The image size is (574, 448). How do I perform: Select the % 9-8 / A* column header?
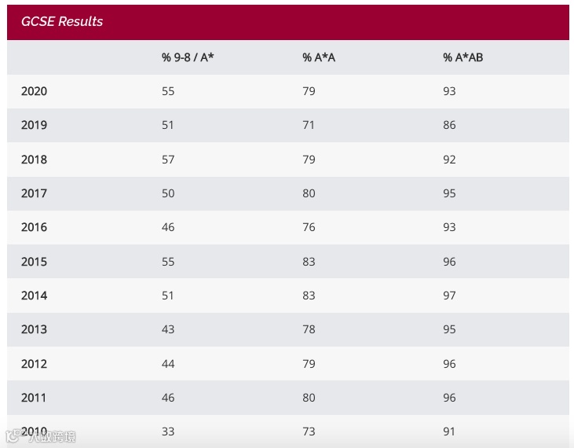(188, 57)
